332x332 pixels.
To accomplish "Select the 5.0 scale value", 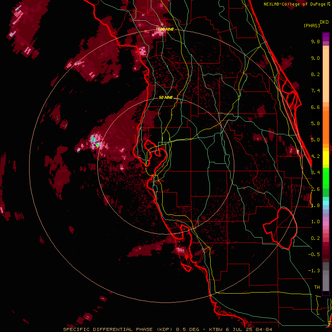I will tap(315, 140).
